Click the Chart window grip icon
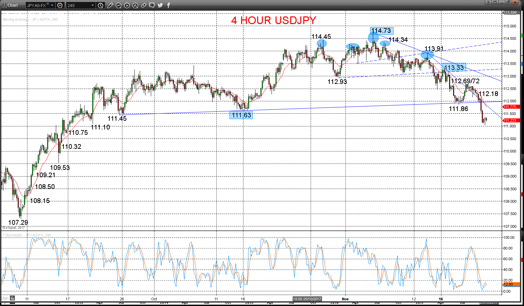The image size is (524, 306). point(4,5)
